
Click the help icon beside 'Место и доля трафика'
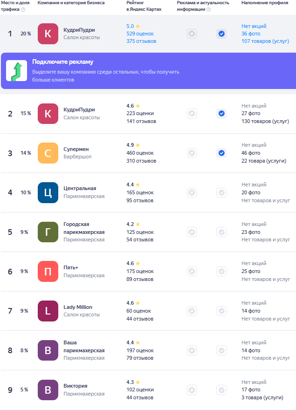coord(23,9)
